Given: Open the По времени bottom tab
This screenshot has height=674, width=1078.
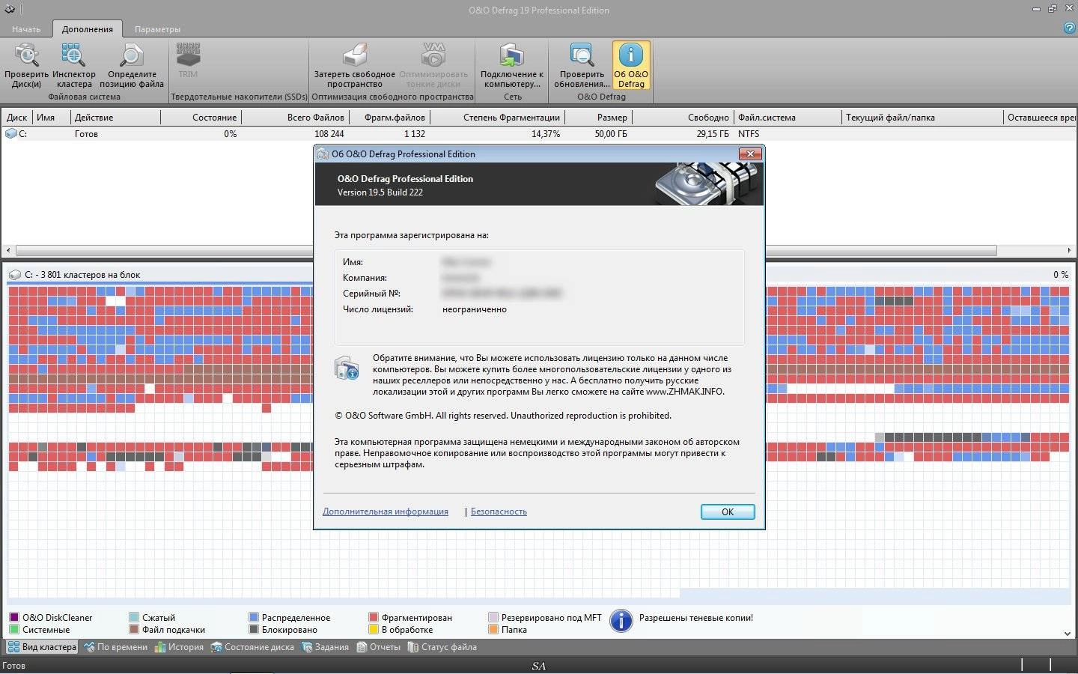Looking at the screenshot, I should [115, 647].
